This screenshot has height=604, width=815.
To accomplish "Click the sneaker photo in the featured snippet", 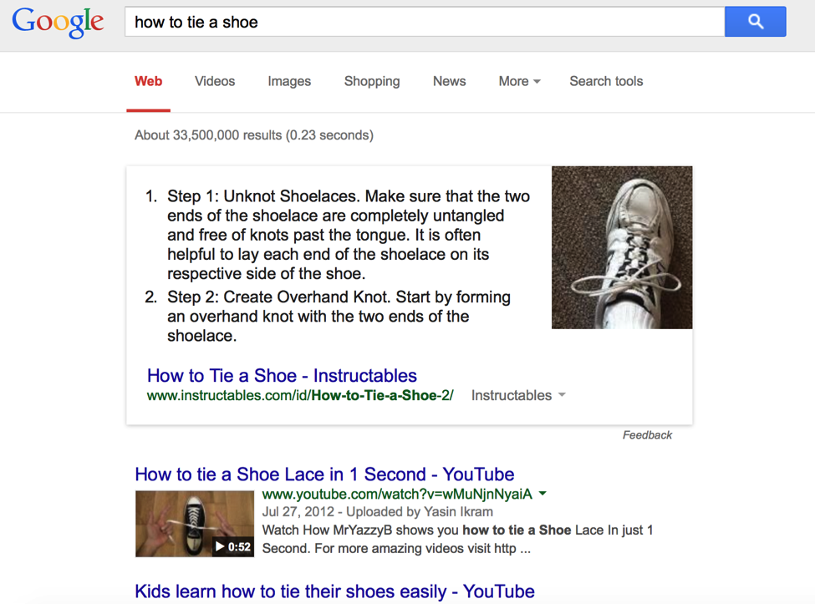I will point(622,247).
